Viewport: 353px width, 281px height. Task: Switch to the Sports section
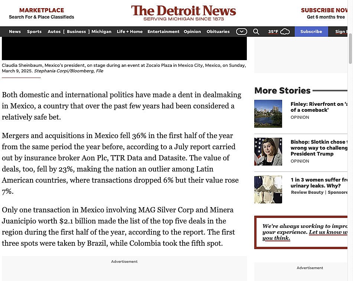[x=34, y=32]
